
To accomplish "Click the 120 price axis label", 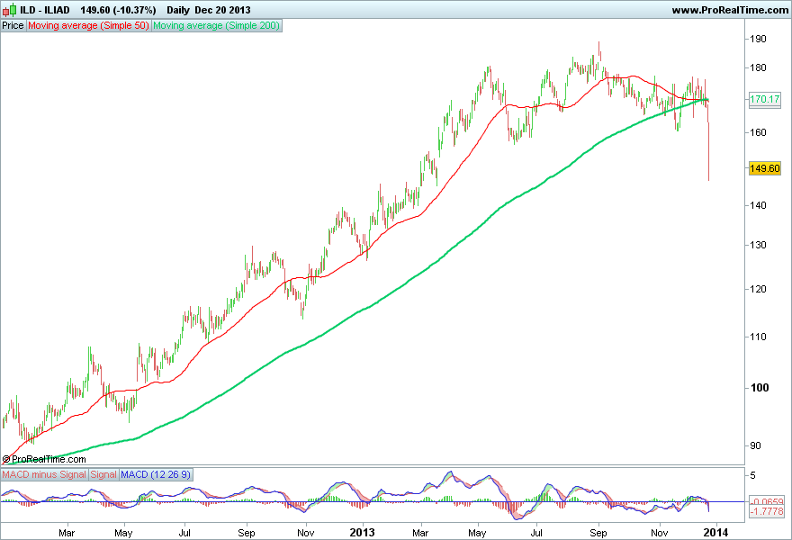I will [x=758, y=289].
